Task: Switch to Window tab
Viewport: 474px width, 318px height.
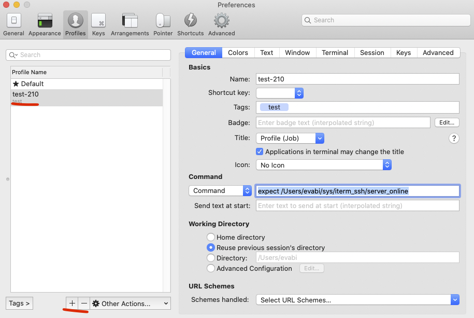Action: 297,53
